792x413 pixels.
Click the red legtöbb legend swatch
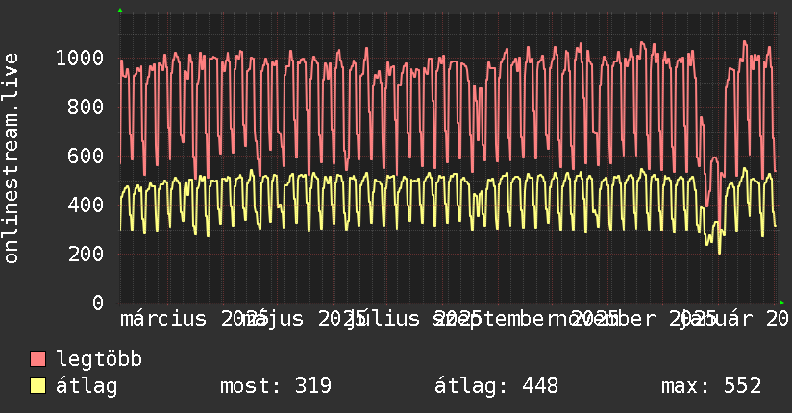[x=37, y=359]
